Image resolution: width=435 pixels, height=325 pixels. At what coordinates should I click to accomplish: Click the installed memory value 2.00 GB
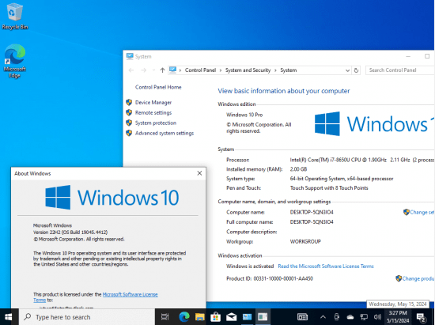(x=298, y=169)
